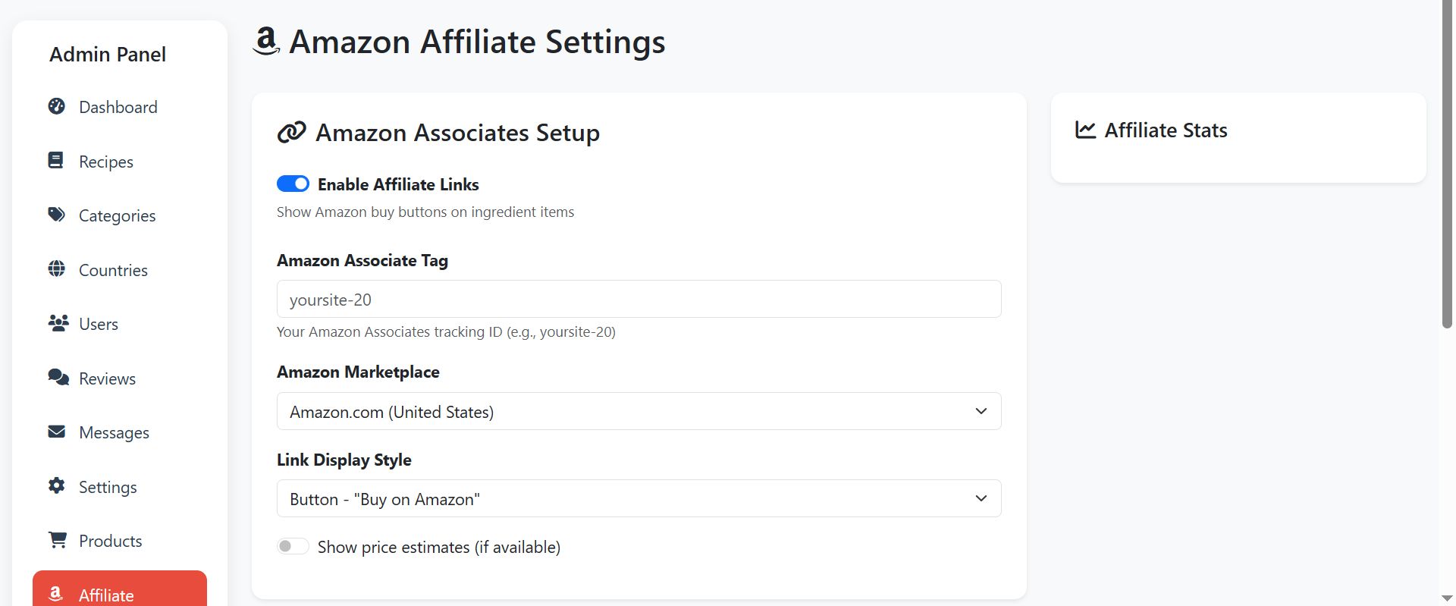Click the Messages envelope icon
This screenshot has height=606, width=1456.
tap(57, 432)
